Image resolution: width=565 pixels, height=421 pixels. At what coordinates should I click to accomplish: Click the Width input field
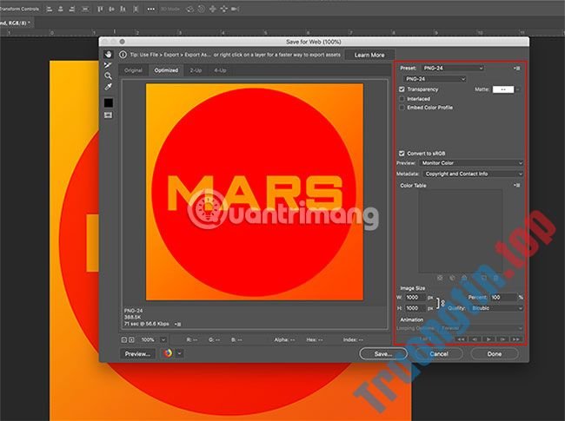[415, 298]
